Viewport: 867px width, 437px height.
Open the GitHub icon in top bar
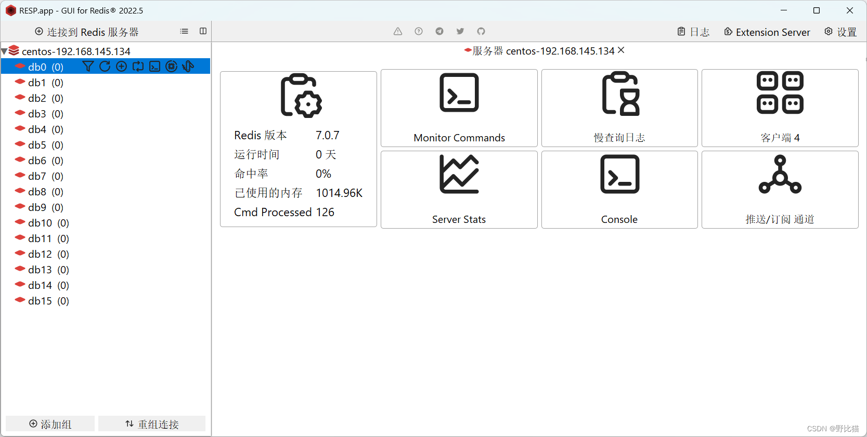pos(481,31)
